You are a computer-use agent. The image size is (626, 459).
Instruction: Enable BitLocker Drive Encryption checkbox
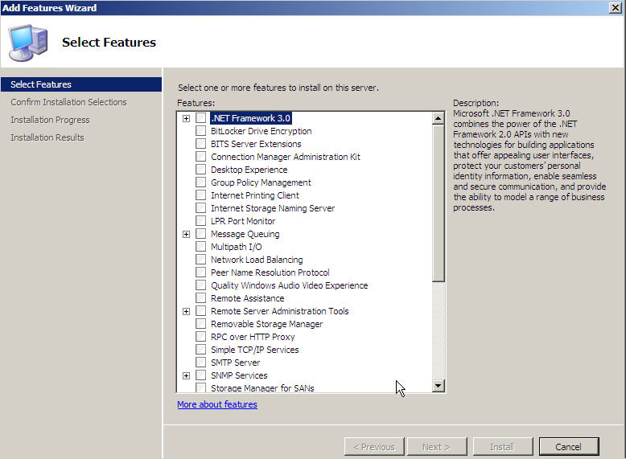[201, 131]
